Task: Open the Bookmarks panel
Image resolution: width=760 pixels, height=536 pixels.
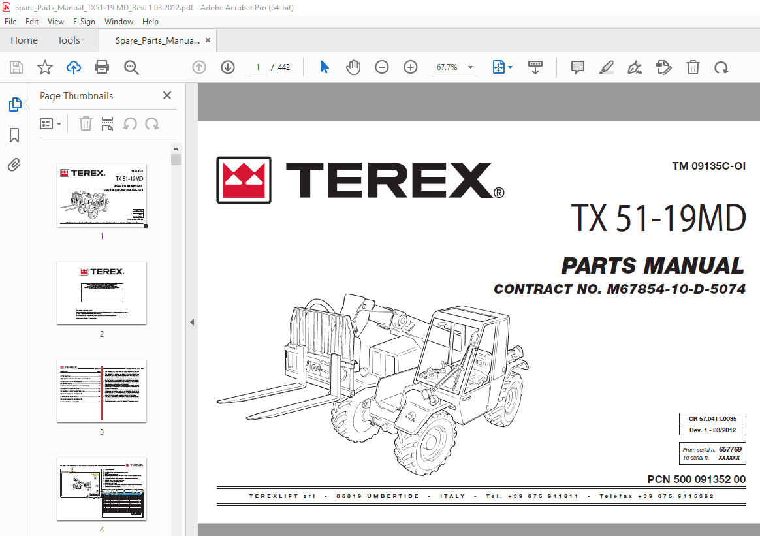Action: pyautogui.click(x=14, y=135)
